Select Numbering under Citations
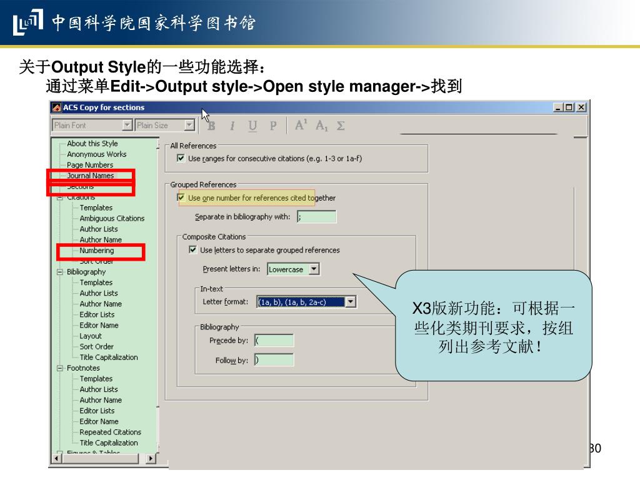Viewport: 640px width, 480px height. click(97, 251)
